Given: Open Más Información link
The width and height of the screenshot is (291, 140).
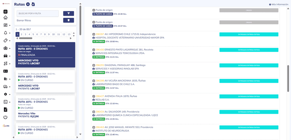Looking at the screenshot, I should pos(279,5).
